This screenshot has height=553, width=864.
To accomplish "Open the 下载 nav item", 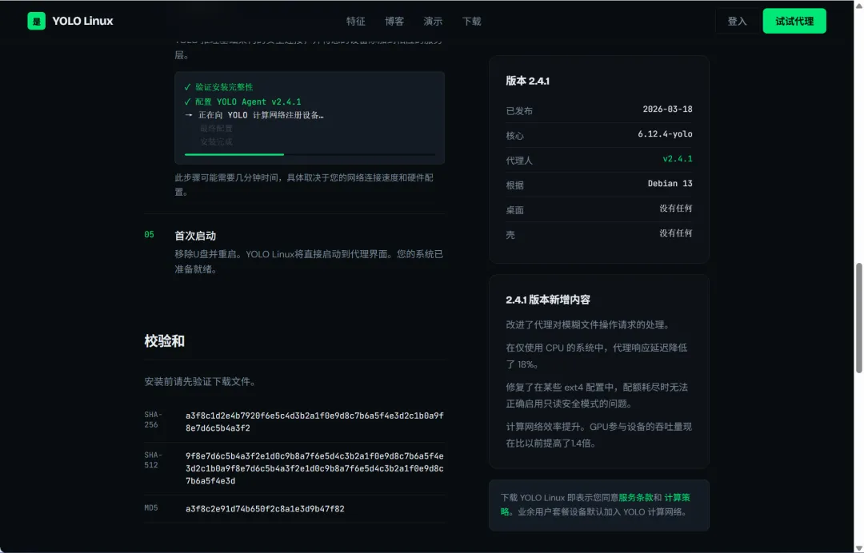I will pyautogui.click(x=471, y=22).
